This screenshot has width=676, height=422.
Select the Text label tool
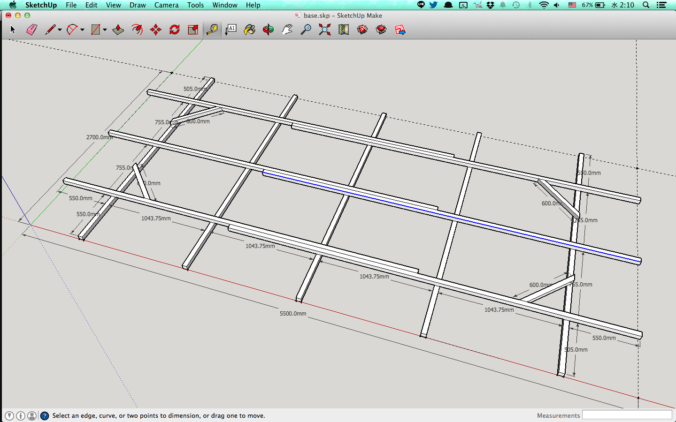230,30
